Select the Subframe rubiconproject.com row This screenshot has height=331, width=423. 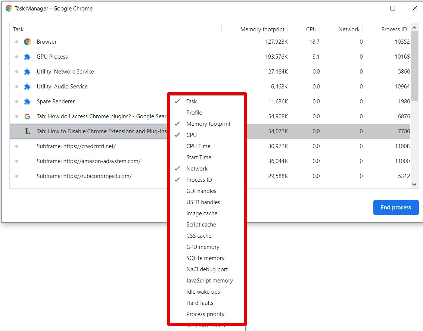pos(84,176)
